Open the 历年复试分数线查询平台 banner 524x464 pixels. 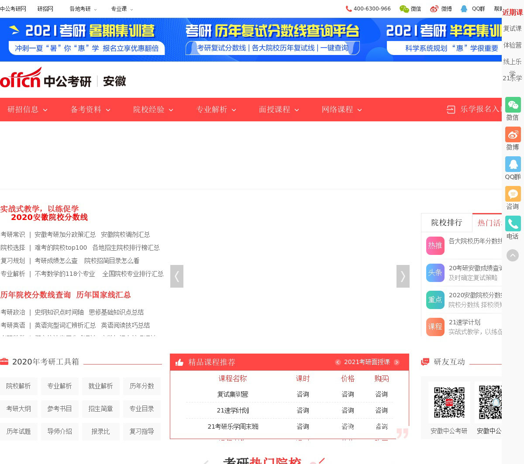(x=272, y=39)
